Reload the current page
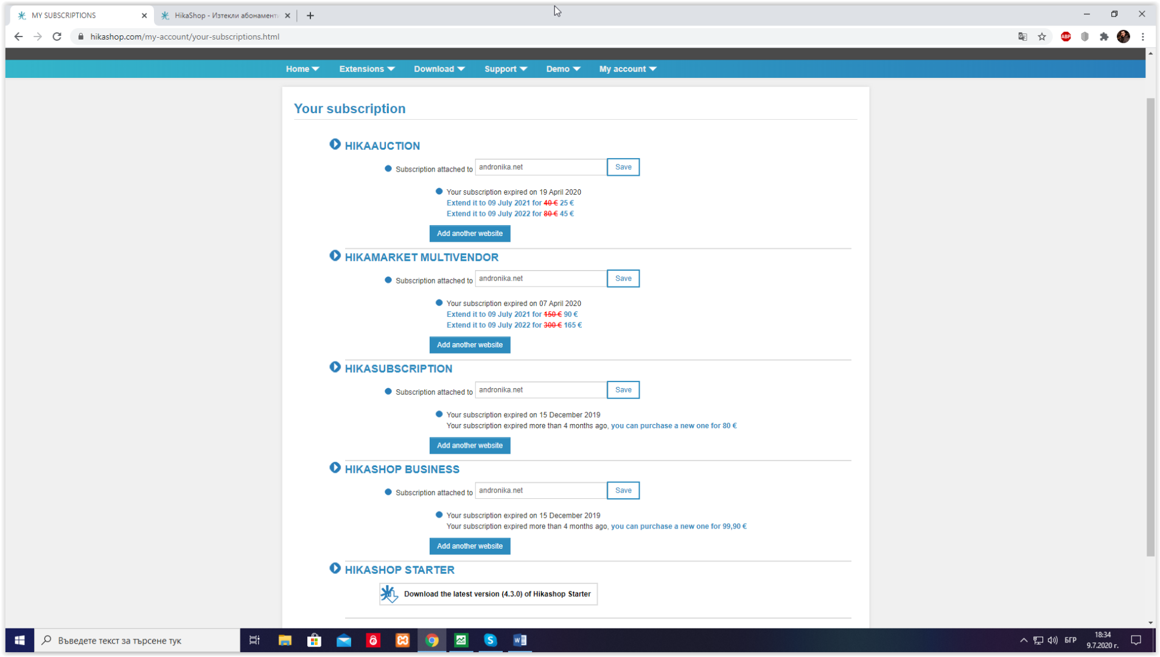The image size is (1160, 657). [x=57, y=36]
